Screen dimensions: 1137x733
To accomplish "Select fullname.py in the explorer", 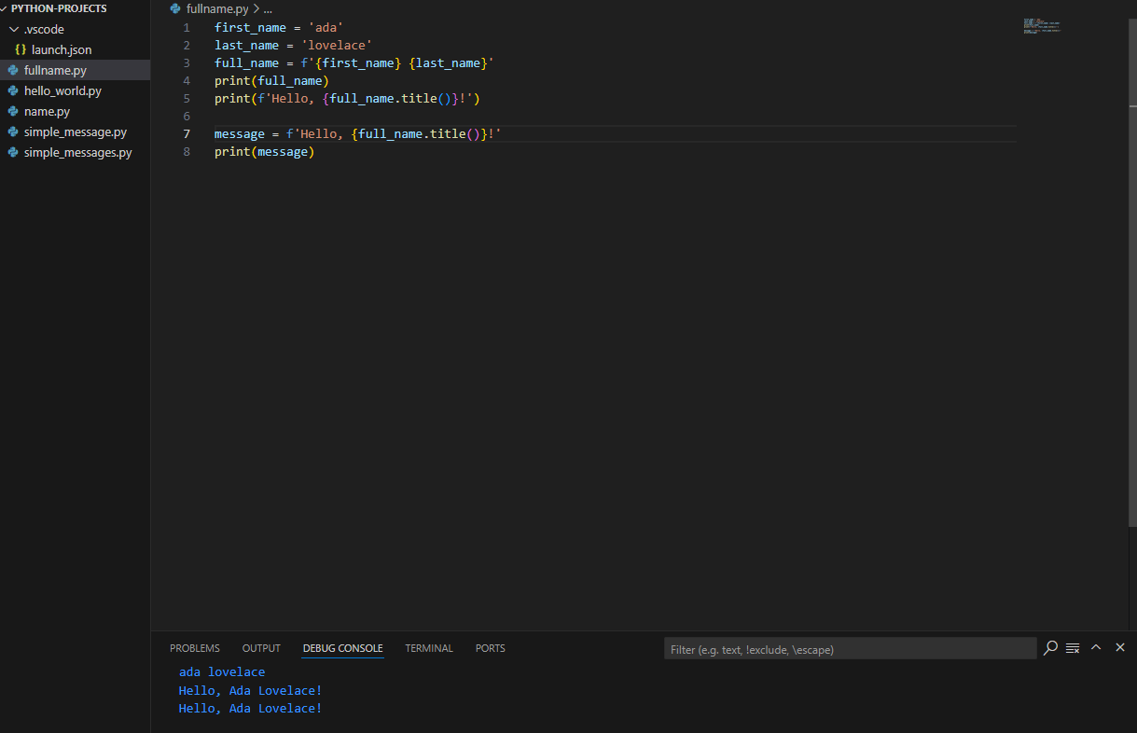I will 55,70.
